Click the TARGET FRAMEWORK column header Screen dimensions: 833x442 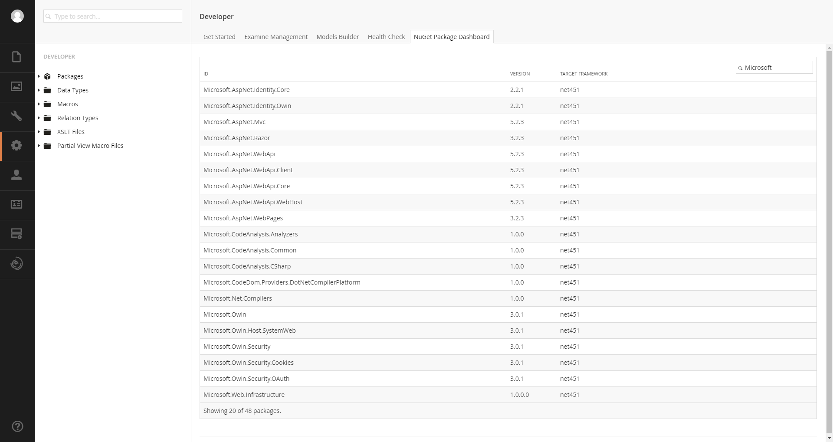(584, 74)
